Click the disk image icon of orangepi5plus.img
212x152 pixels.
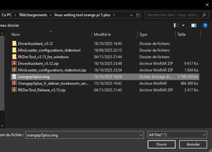pos(14,77)
